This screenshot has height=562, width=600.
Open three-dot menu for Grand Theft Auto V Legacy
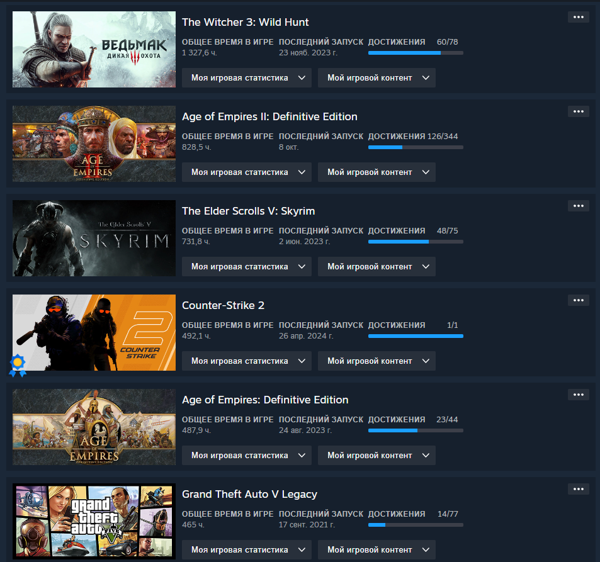click(x=578, y=489)
